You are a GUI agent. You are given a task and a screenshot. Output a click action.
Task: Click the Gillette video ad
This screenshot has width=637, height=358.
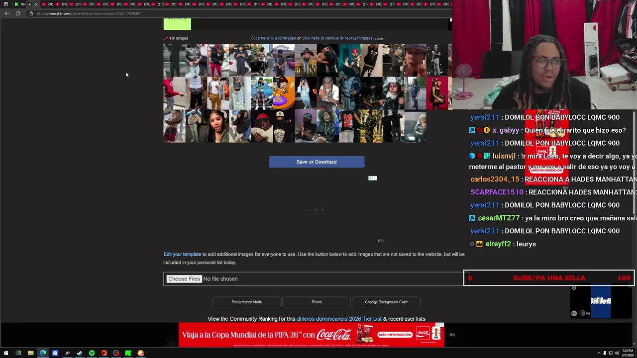tap(601, 301)
